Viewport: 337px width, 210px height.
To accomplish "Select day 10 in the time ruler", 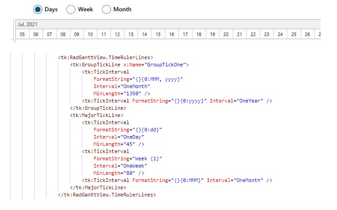I will point(90,34).
